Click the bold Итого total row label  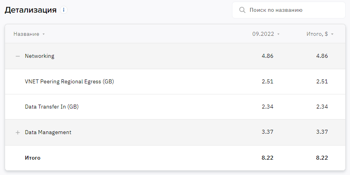[33, 158]
